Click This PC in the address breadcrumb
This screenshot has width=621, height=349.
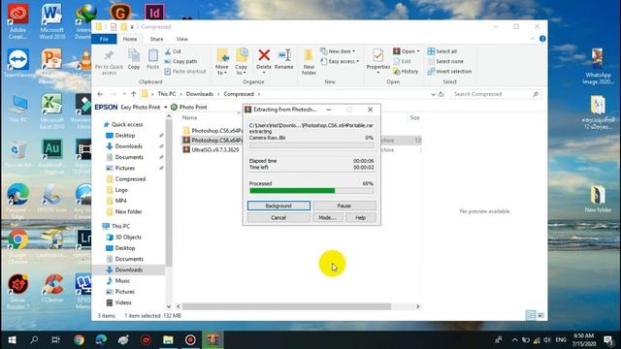pyautogui.click(x=167, y=94)
